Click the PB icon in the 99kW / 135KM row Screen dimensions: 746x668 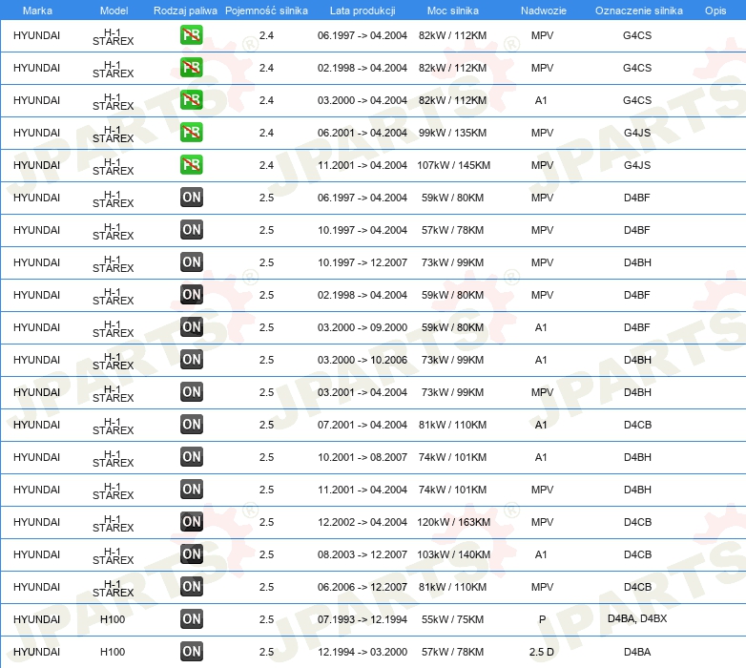[x=191, y=133]
